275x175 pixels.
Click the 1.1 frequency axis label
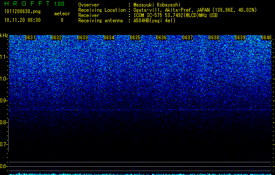tap(3, 57)
